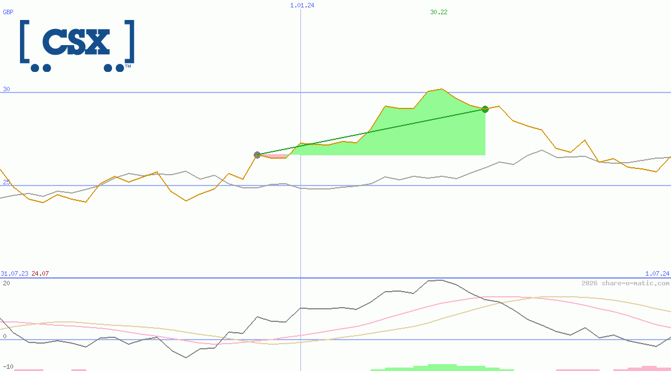Click the green 30.22 high value
The height and width of the screenshot is (371, 671).
coord(439,12)
